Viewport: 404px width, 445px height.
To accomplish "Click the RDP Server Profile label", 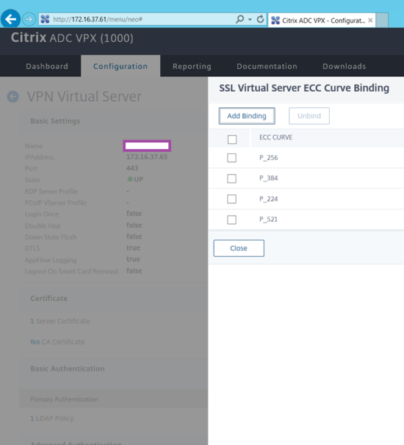I will [51, 191].
